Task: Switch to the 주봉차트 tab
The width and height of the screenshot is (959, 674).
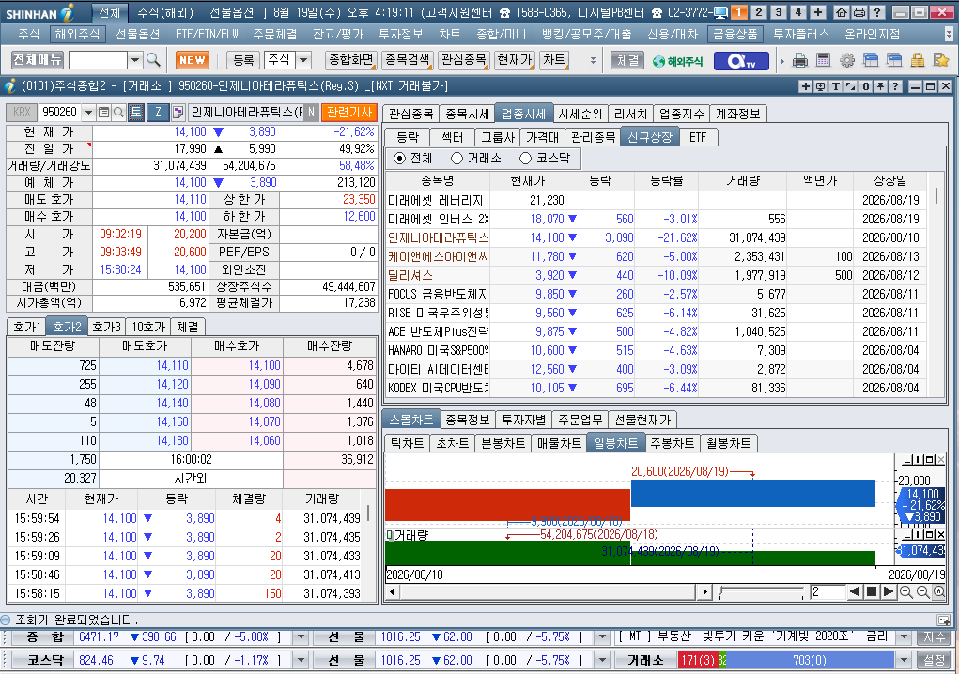Action: 673,443
